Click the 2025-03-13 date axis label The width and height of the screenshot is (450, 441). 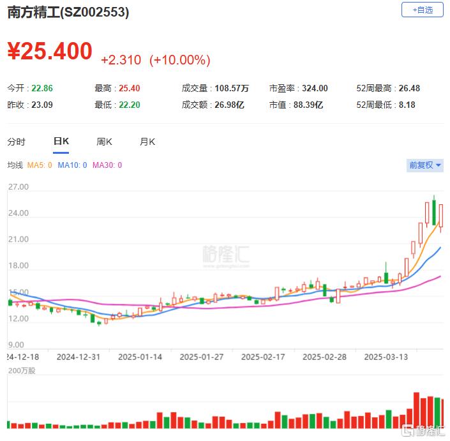(386, 357)
